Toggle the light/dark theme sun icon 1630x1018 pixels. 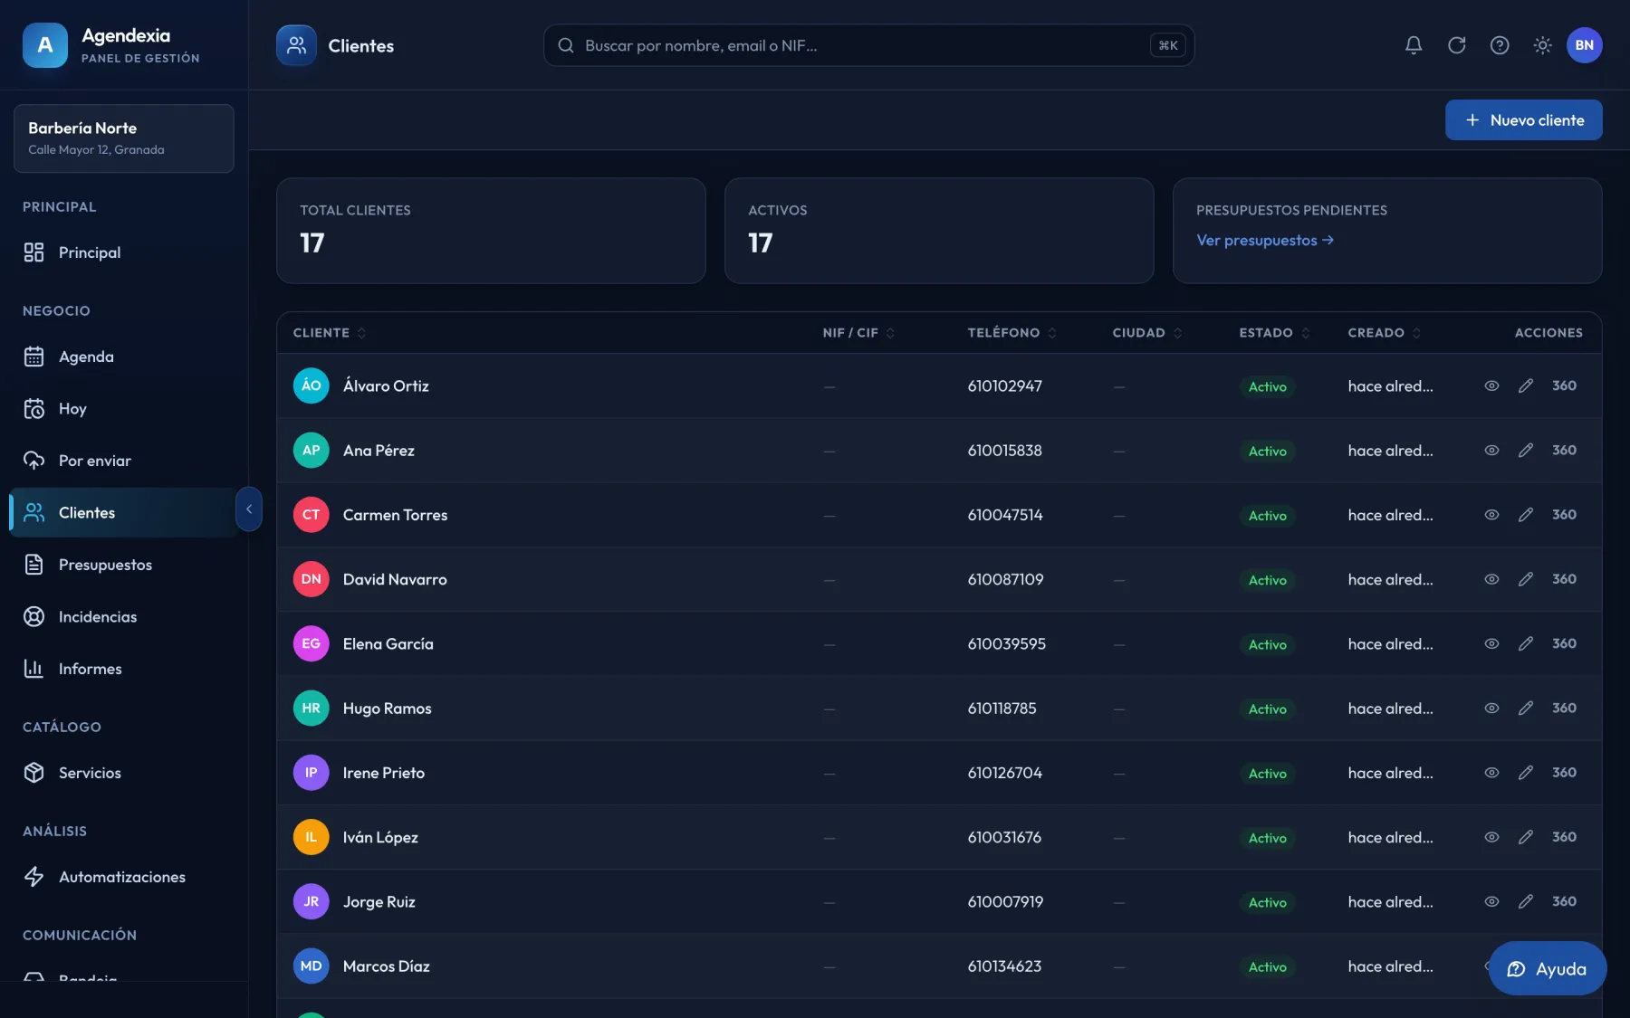1542,45
